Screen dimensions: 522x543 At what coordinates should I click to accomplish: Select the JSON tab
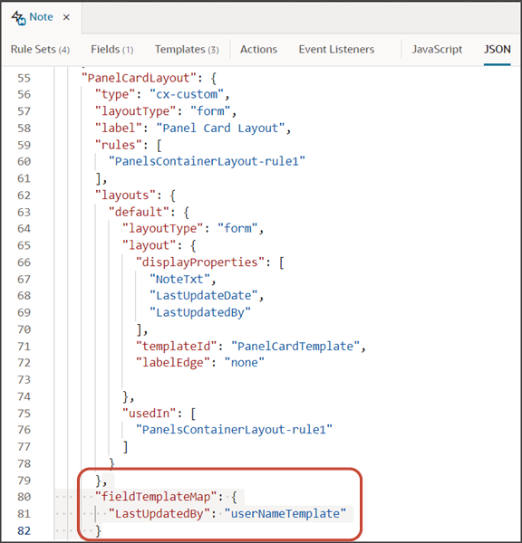point(497,50)
